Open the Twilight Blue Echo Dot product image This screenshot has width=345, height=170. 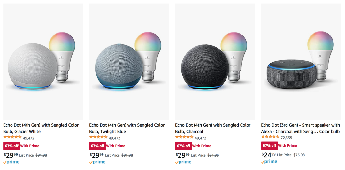129,62
